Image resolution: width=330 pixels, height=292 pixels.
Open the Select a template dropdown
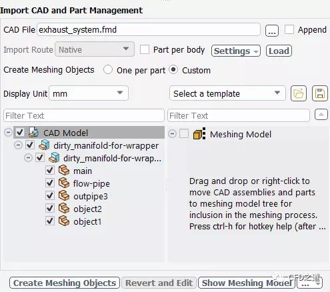click(227, 93)
